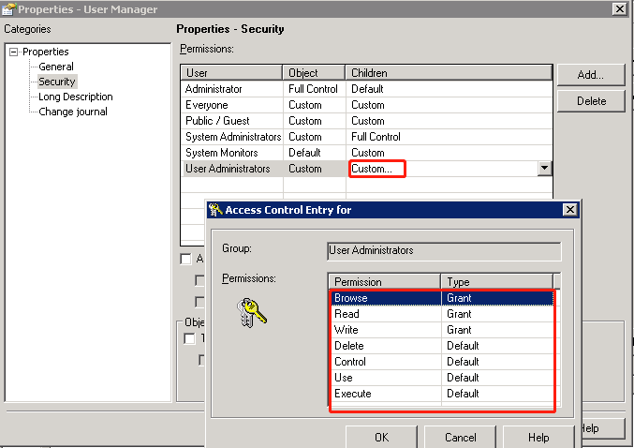
Task: Select Change journal in the Categories tree
Action: tap(73, 112)
